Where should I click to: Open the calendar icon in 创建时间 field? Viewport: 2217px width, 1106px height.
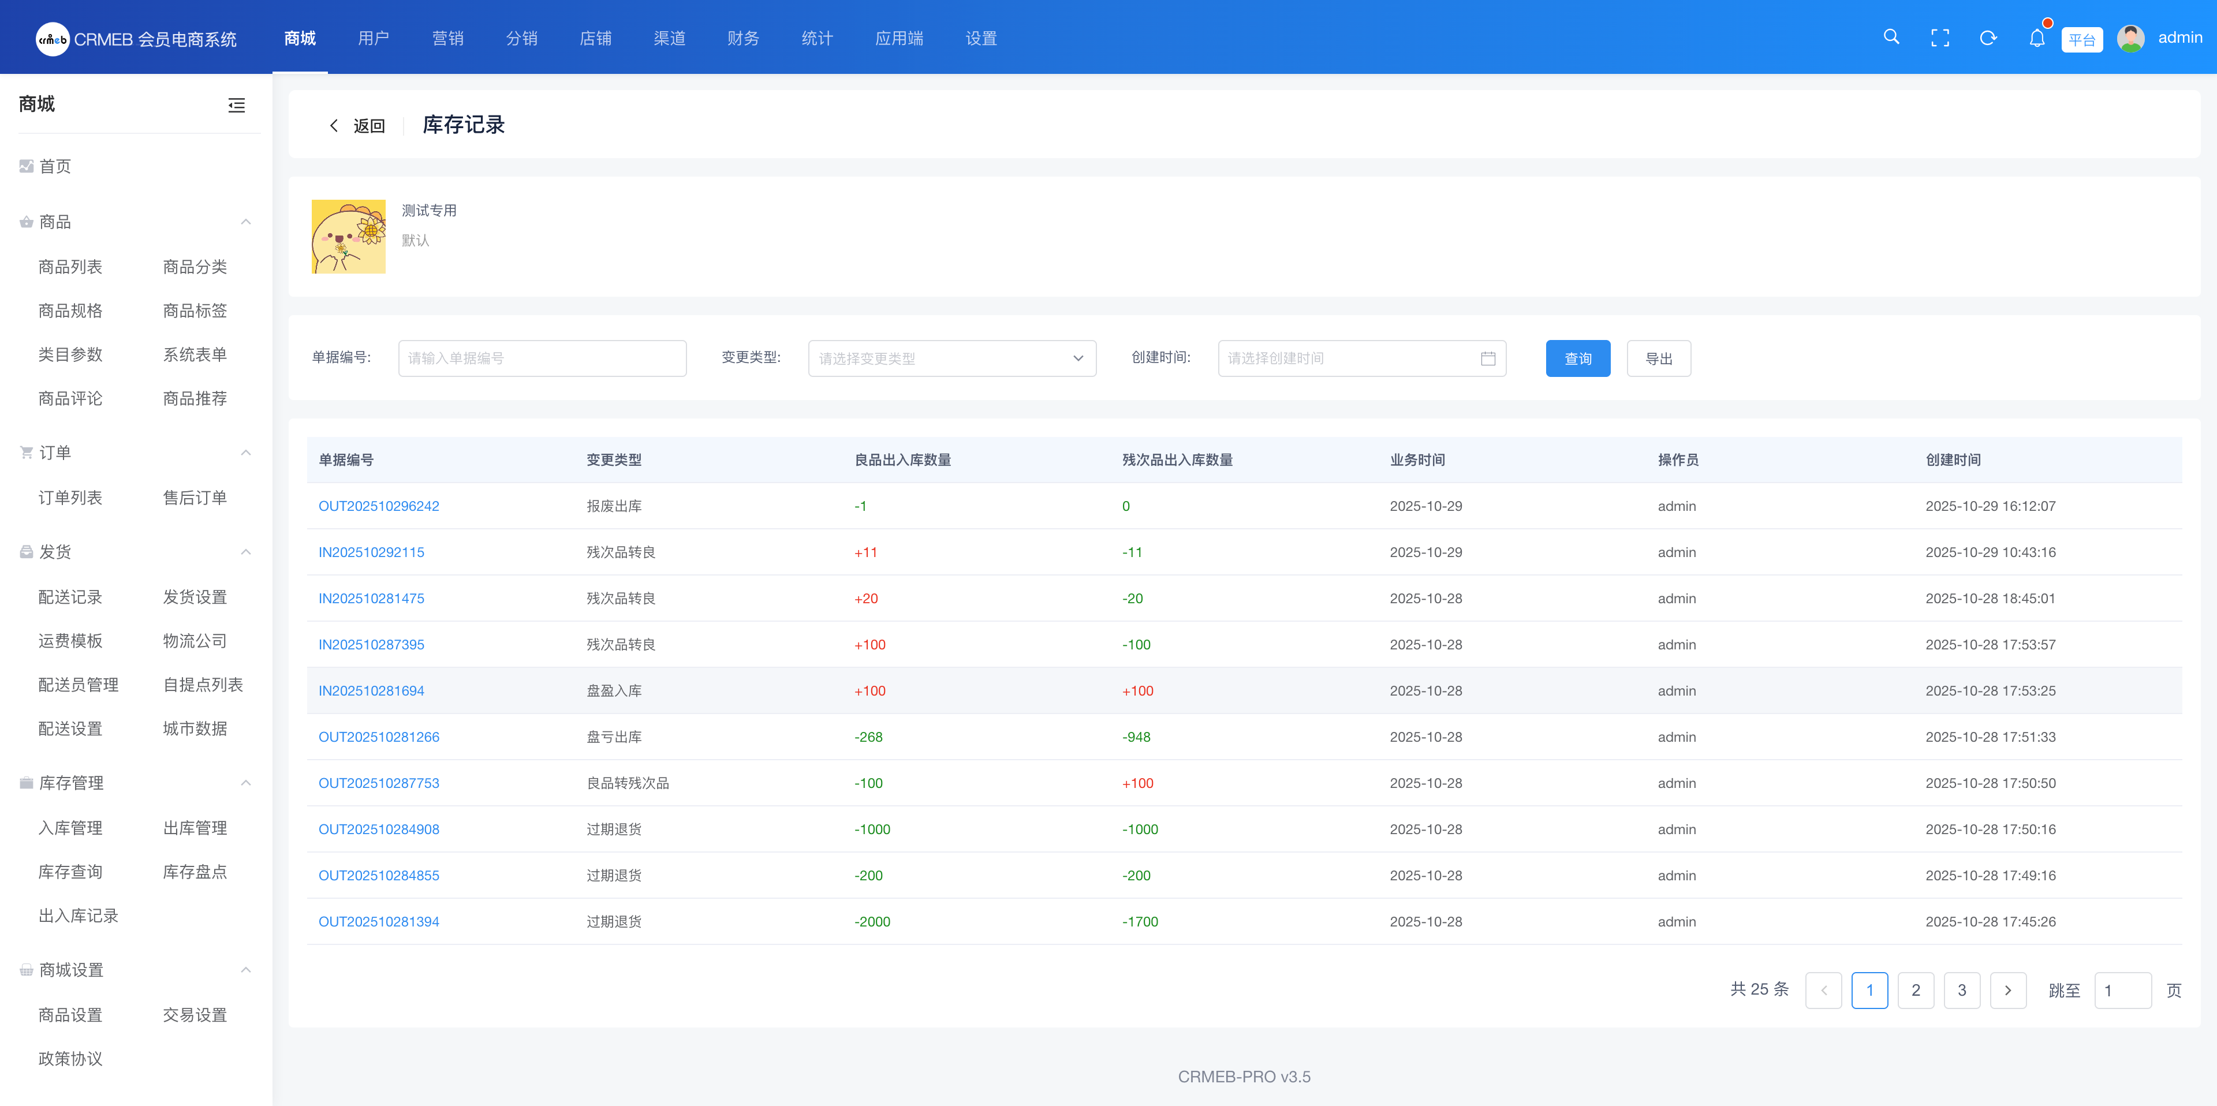(1487, 358)
